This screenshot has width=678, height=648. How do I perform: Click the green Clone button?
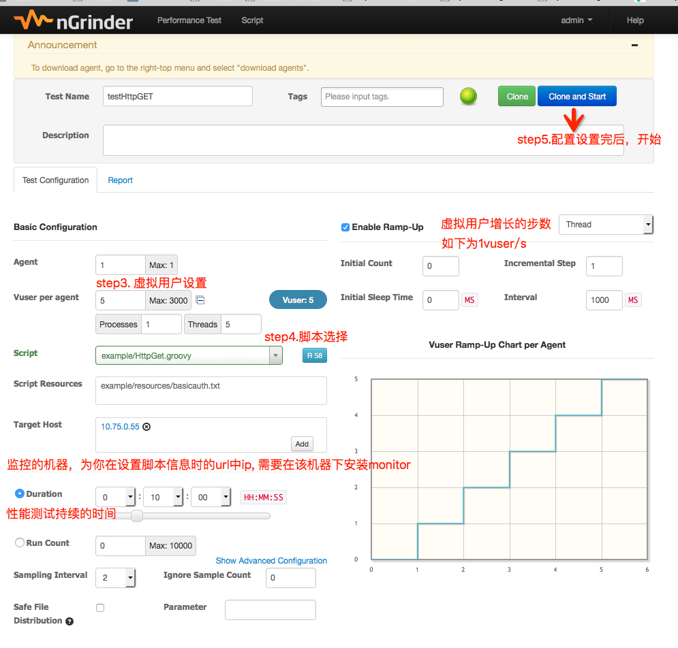point(517,97)
